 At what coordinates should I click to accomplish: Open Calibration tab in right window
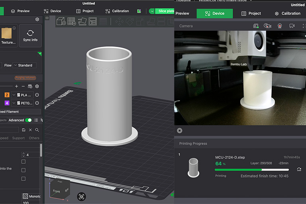[287, 14]
